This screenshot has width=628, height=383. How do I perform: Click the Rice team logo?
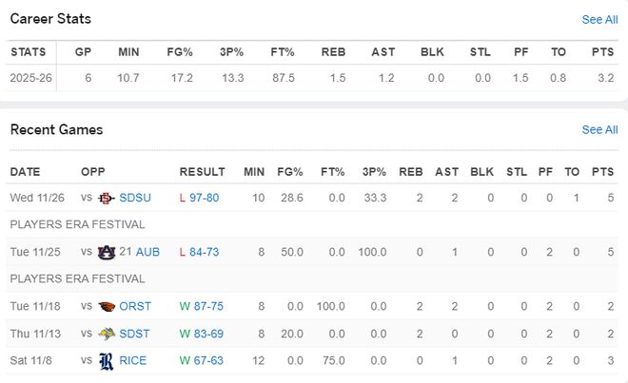click(107, 360)
